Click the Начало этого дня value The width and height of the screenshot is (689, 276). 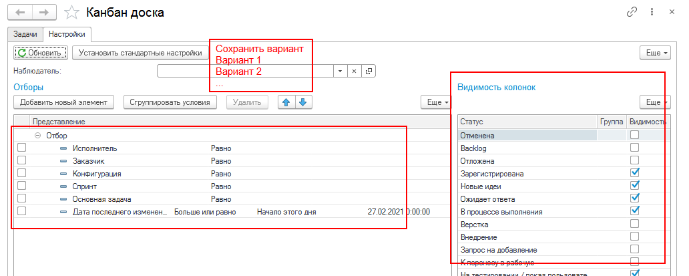(x=286, y=212)
